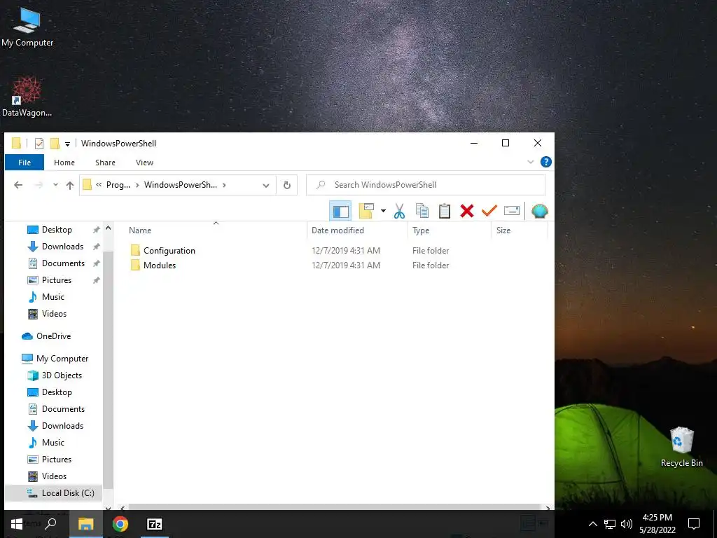Open the address bar history dropdown
Image resolution: width=717 pixels, height=538 pixels.
point(265,185)
